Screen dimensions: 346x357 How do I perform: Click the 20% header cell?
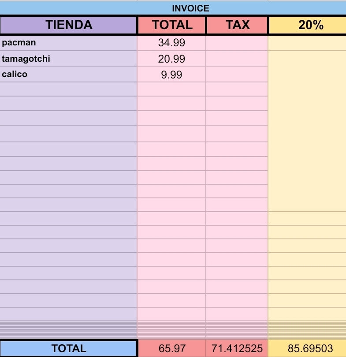[308, 25]
